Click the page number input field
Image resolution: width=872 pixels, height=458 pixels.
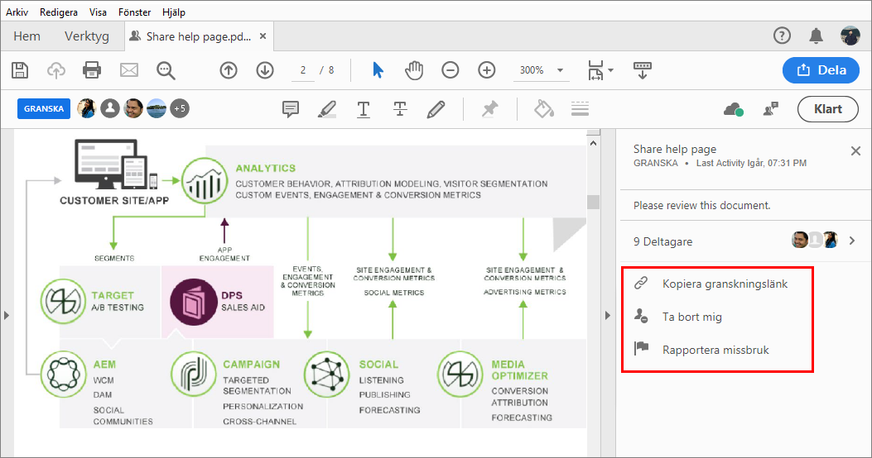click(303, 70)
